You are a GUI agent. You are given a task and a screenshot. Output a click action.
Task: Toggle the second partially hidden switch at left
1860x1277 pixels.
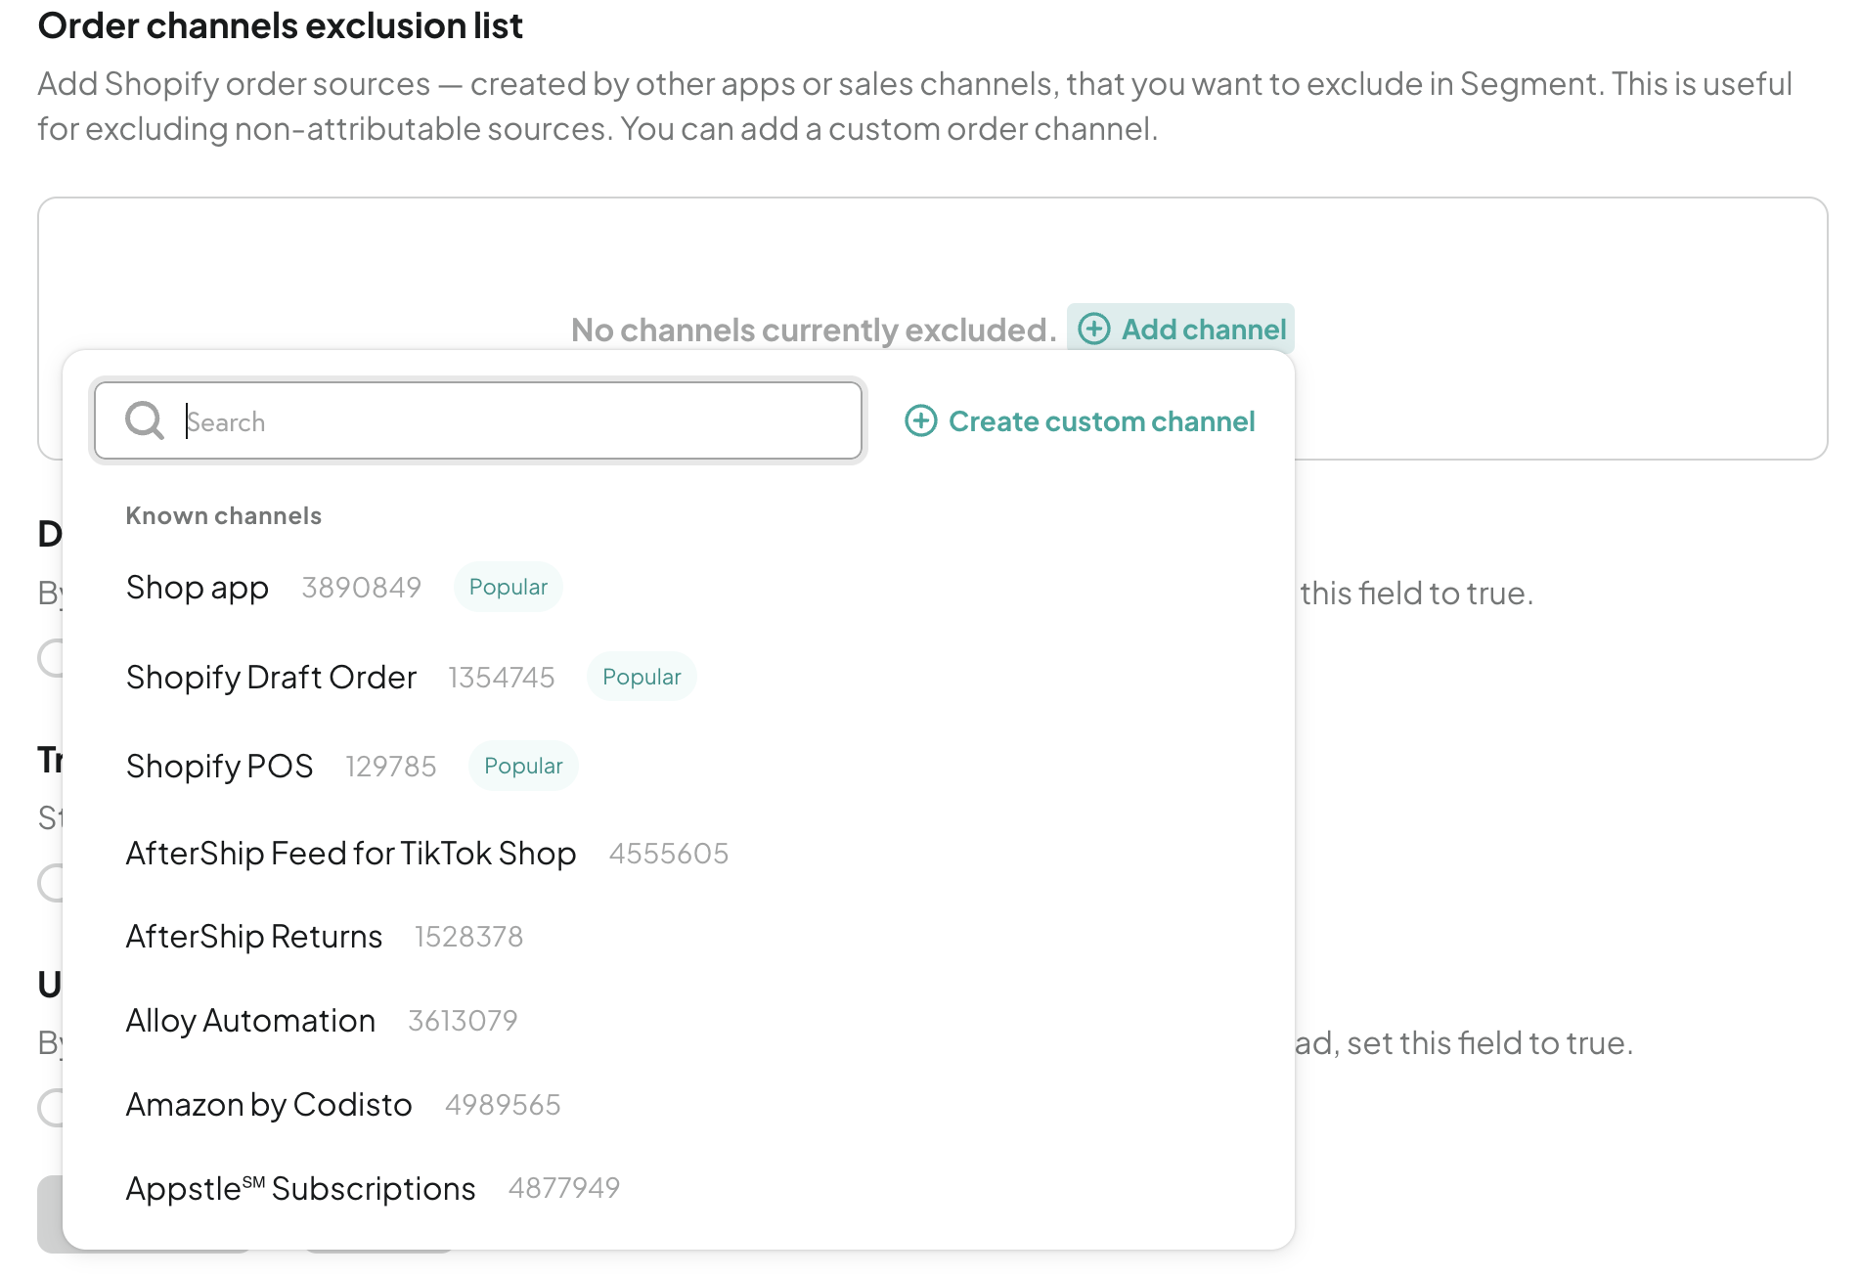coord(51,883)
